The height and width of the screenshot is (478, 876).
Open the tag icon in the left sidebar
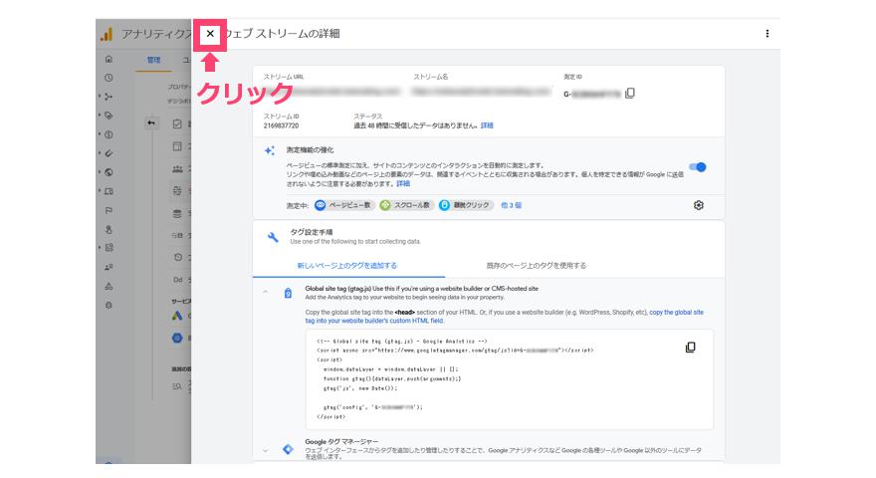[x=109, y=116]
